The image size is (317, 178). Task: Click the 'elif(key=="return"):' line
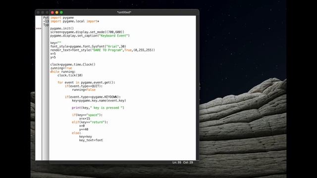(x=90, y=122)
